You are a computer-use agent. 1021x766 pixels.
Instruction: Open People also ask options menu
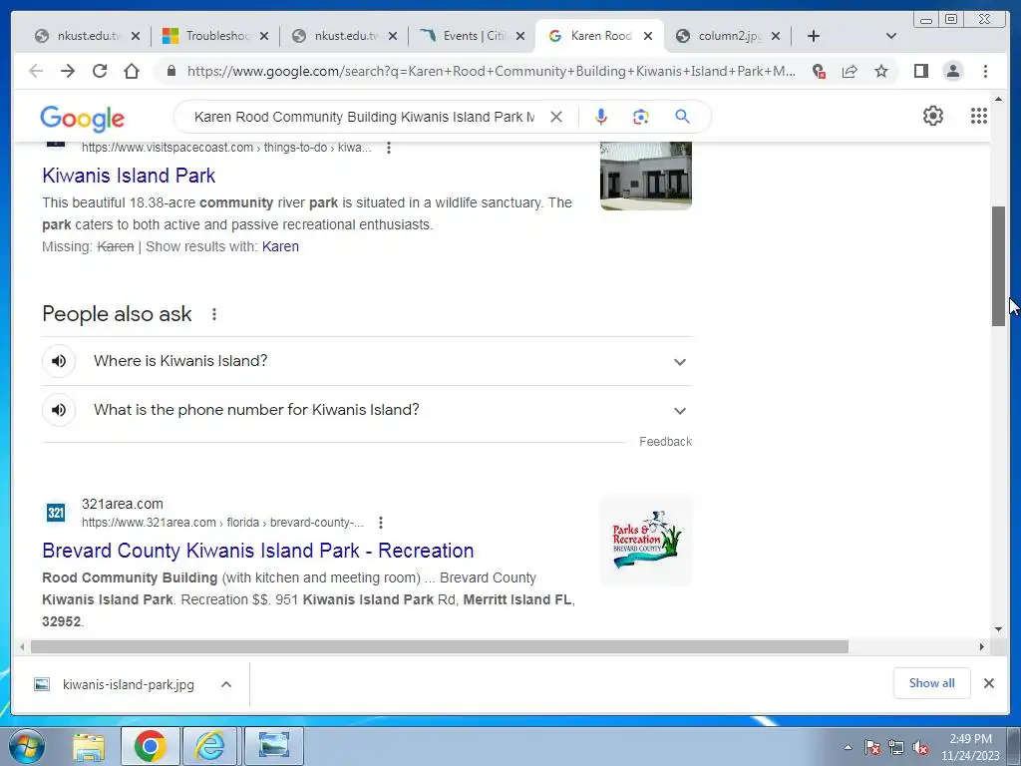tap(214, 314)
